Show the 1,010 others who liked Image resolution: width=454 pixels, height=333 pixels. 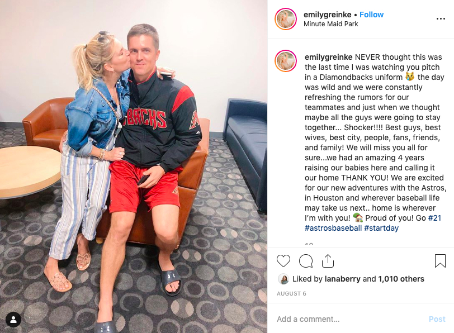(401, 279)
